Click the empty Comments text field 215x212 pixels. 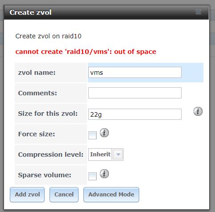135,93
